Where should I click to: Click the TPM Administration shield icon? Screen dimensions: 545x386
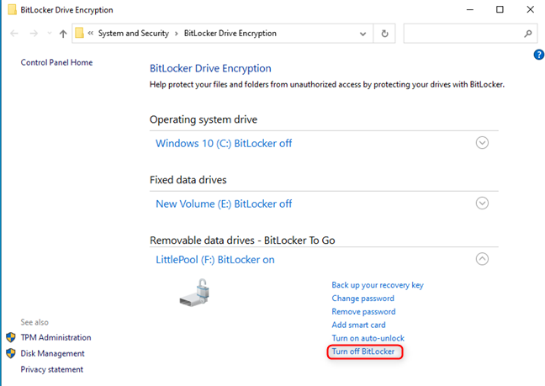pyautogui.click(x=11, y=337)
